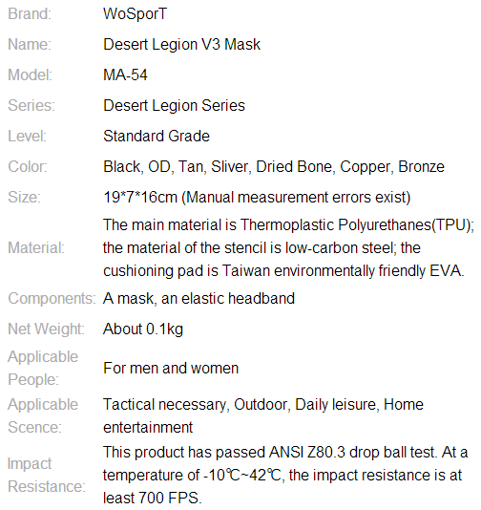Viewport: 481px width, 510px height.
Task: Click the Material label
Action: pos(36,248)
